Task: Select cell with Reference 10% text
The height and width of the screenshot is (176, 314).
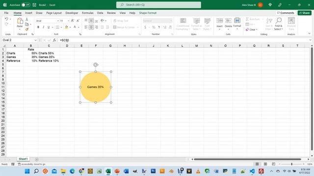Action: [x=49, y=61]
